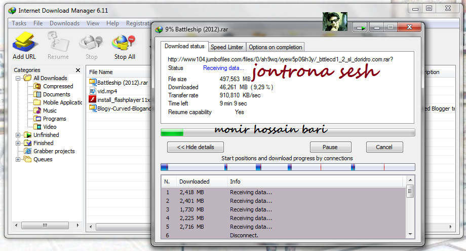Switch to Options on completion tab
Viewport: 466px width, 251px height.
click(275, 47)
